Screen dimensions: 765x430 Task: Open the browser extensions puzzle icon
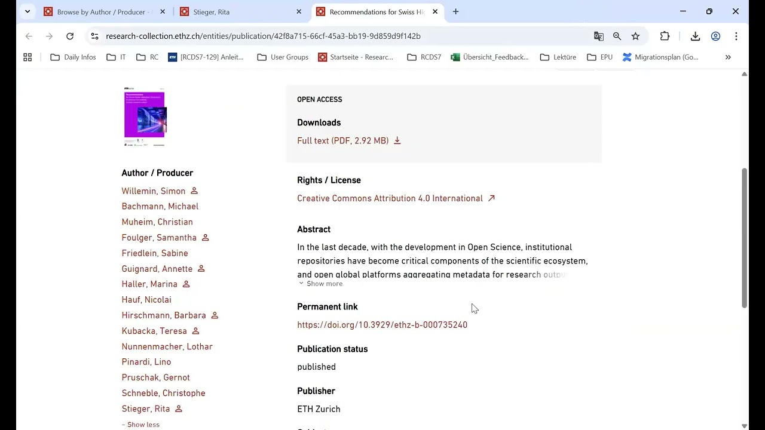coord(665,36)
